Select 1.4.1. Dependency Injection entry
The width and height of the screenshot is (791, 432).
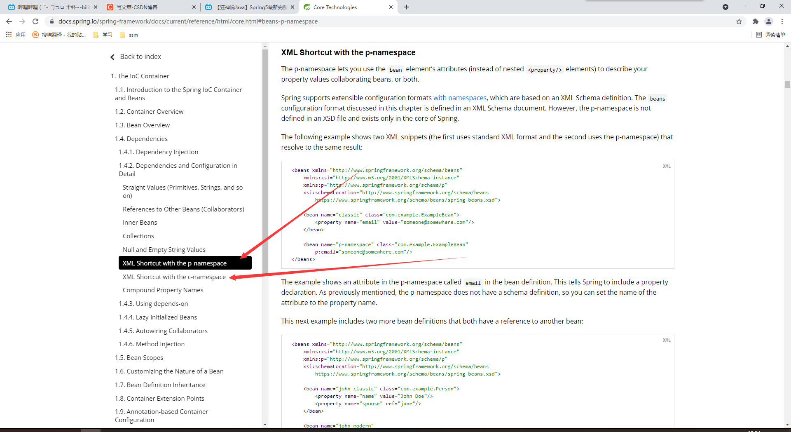159,152
